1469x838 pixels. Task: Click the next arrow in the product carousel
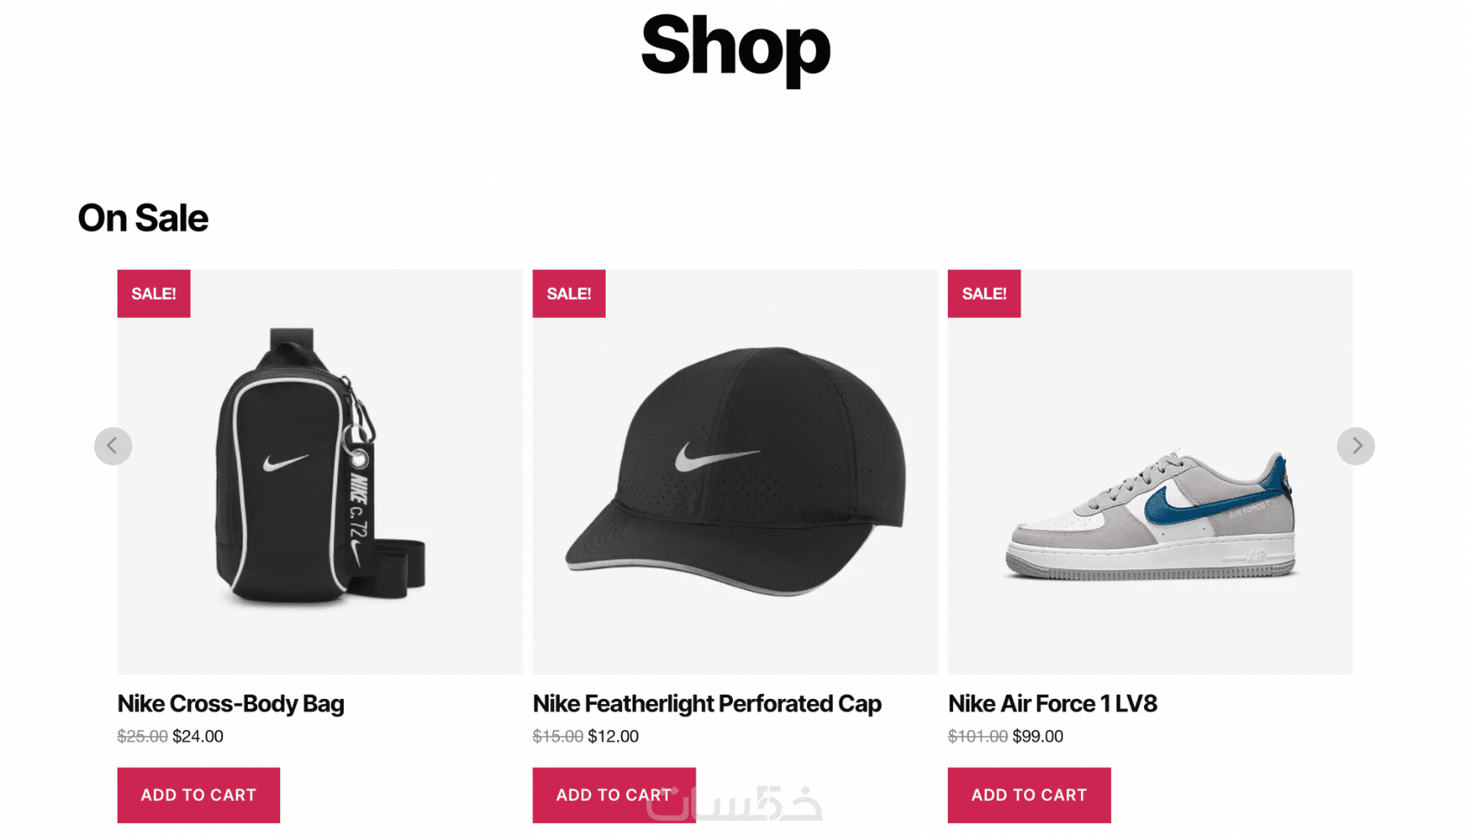tap(1355, 447)
